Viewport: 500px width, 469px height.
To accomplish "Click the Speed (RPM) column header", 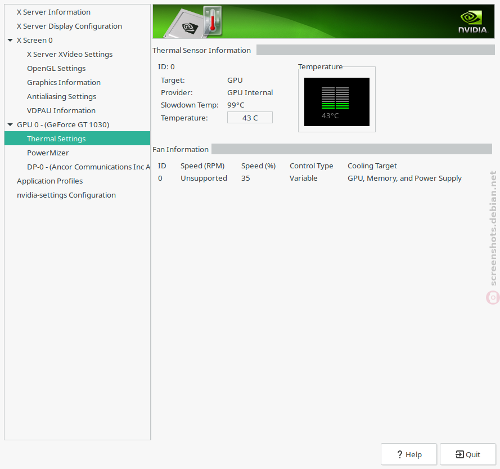I will pos(202,166).
